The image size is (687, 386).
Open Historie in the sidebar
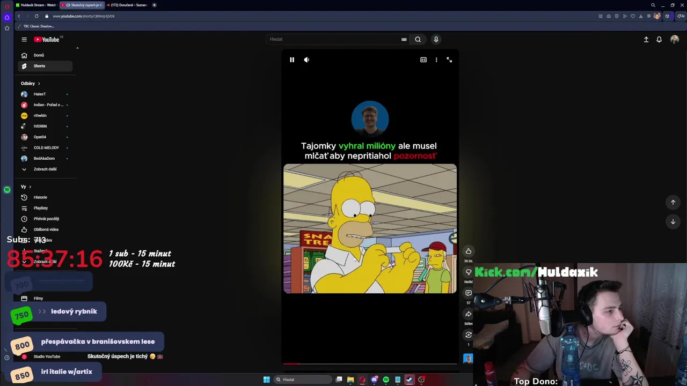(45, 197)
